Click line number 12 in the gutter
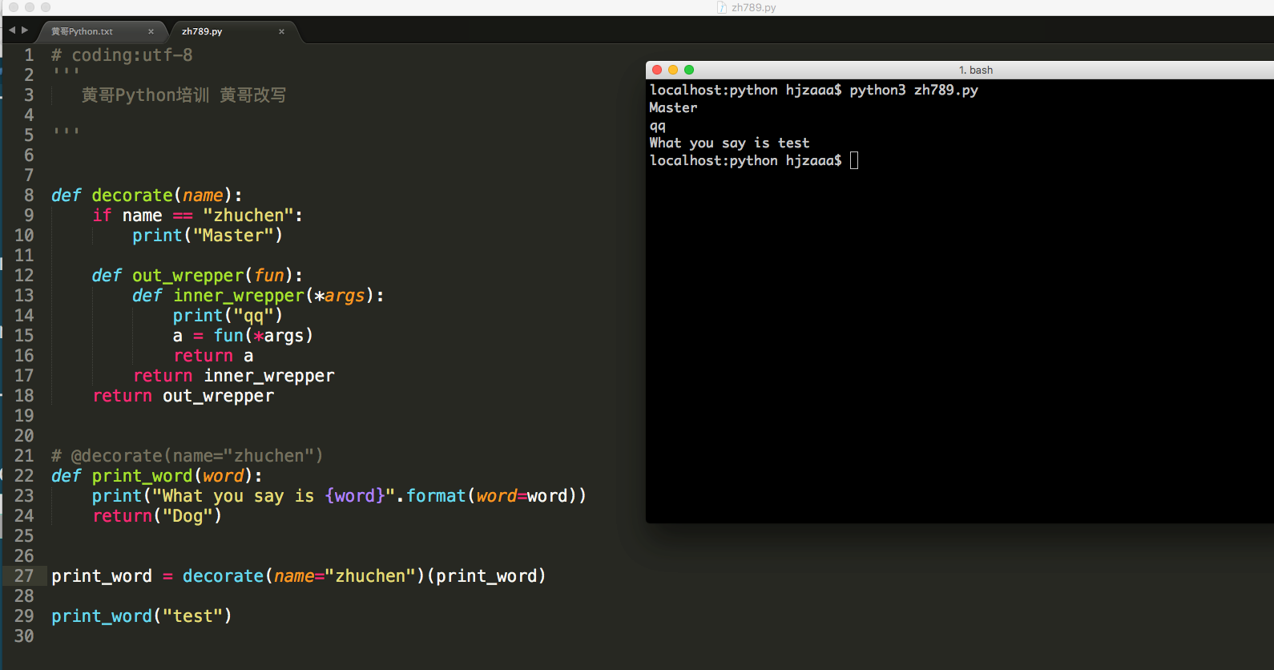 (x=24, y=276)
